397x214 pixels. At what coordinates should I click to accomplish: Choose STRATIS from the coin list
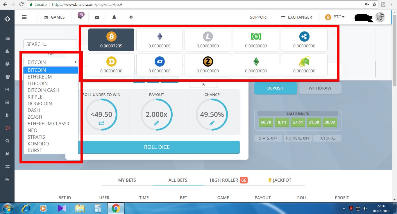pyautogui.click(x=51, y=137)
